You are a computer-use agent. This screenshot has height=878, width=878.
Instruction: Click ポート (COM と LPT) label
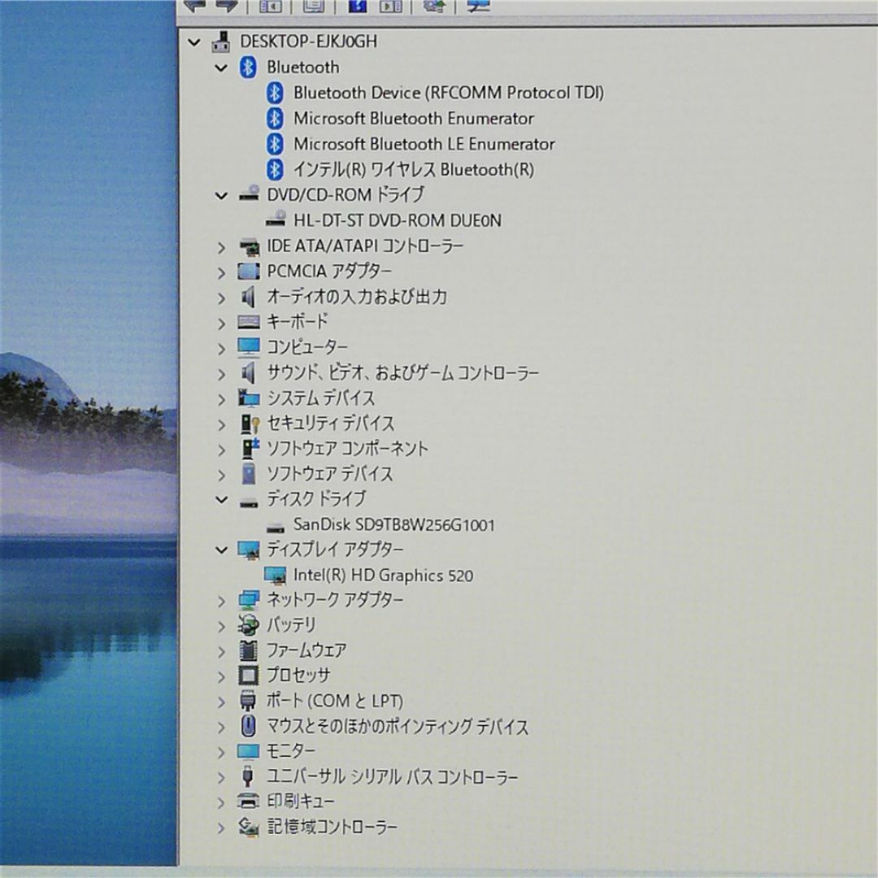(x=334, y=701)
